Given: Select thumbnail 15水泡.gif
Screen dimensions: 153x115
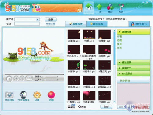Looking at the screenshot, I should tap(74, 80).
